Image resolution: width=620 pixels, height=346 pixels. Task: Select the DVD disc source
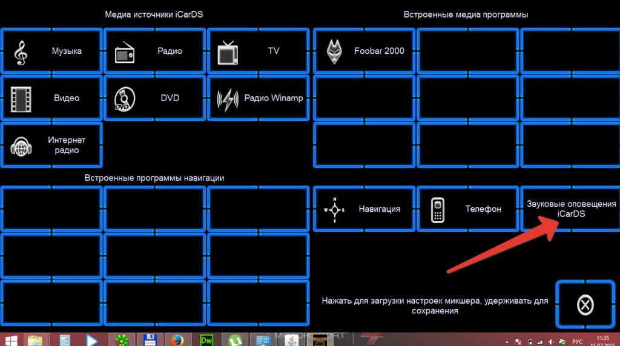point(155,98)
